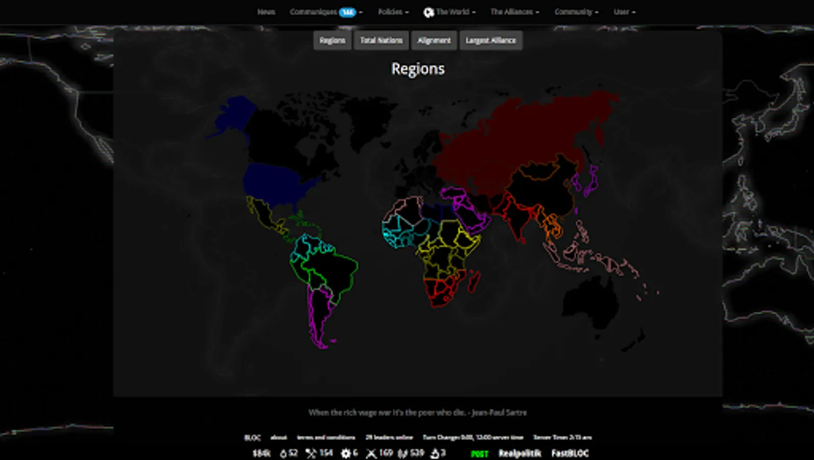Image resolution: width=814 pixels, height=460 pixels.
Task: Click the green POST link
Action: (x=480, y=454)
